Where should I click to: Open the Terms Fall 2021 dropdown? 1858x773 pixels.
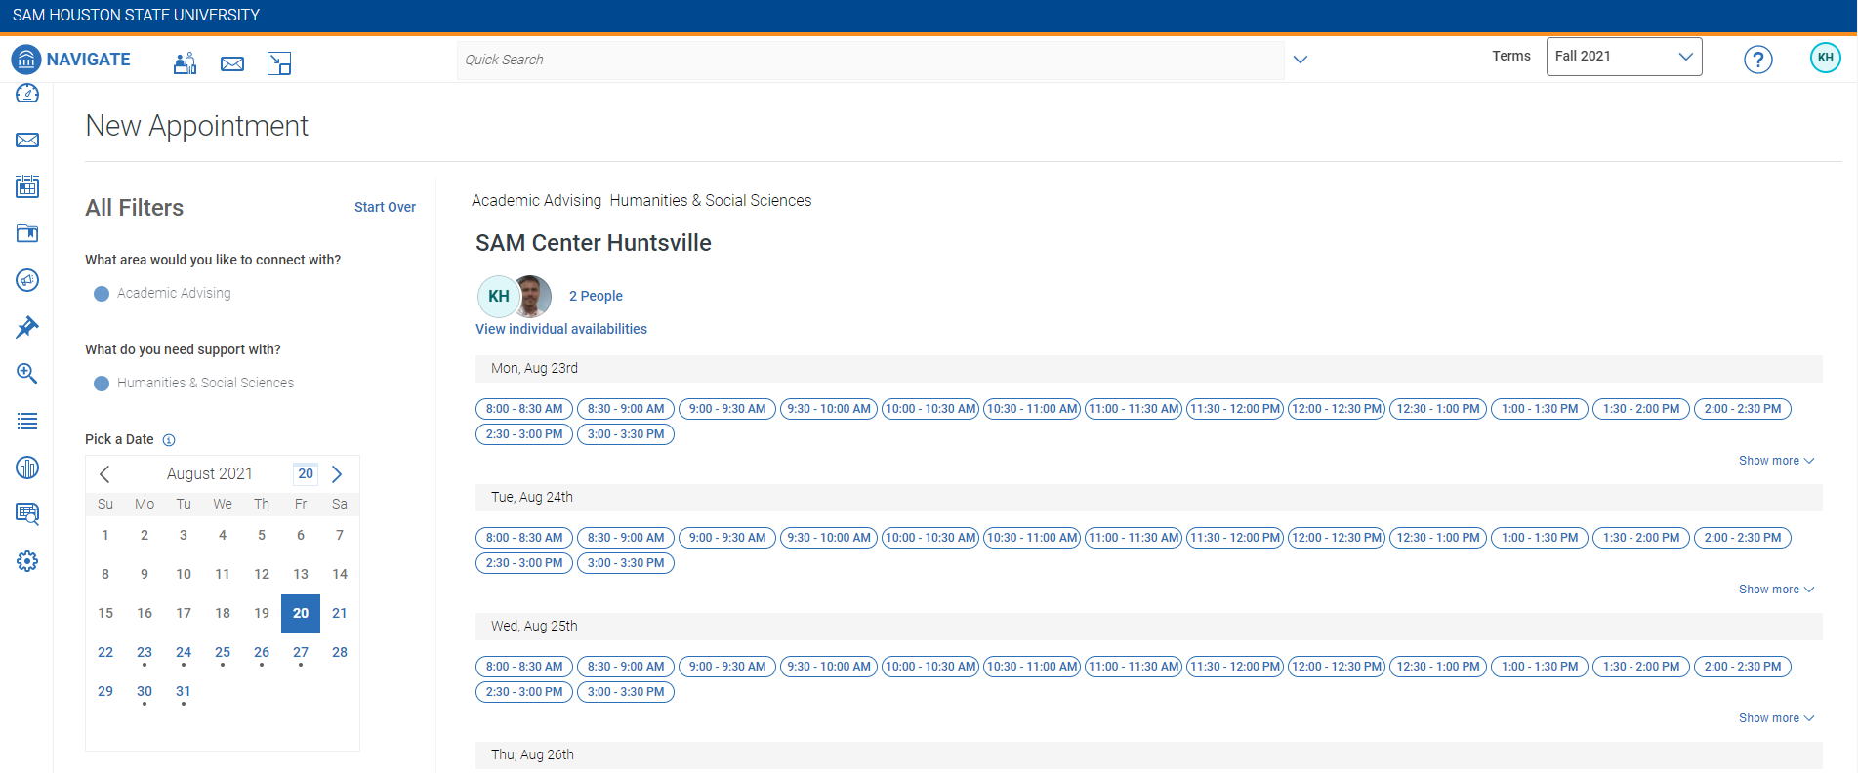click(x=1623, y=57)
